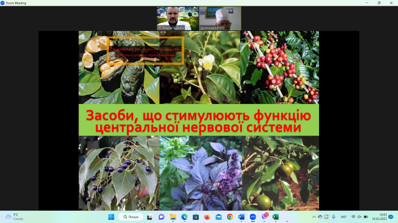The width and height of the screenshot is (398, 223).
Task: Check the battery status icon
Action: tap(366, 217)
